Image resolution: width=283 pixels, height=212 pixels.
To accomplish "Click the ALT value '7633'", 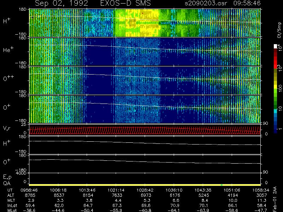I will (x=117, y=195).
